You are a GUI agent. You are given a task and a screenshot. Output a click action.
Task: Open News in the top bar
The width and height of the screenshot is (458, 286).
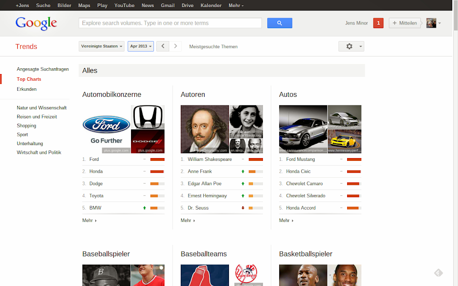[148, 5]
